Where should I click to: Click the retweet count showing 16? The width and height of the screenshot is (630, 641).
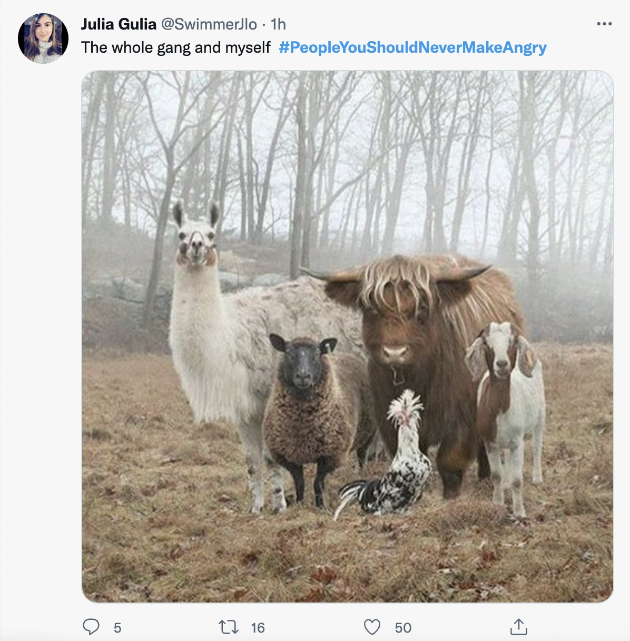(x=258, y=627)
